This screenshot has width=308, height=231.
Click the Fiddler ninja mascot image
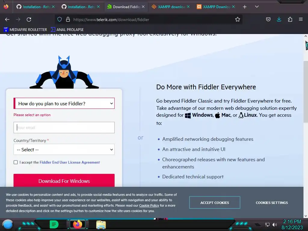point(64,72)
